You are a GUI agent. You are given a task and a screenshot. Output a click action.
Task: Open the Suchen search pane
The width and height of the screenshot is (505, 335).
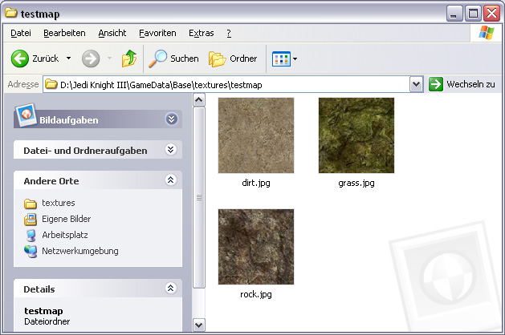(x=173, y=59)
